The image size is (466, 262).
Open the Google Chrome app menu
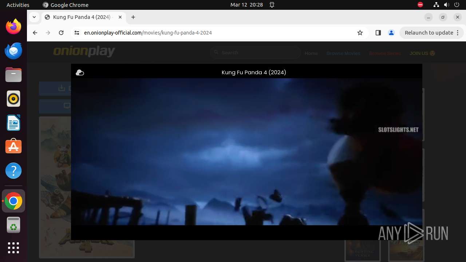(x=66, y=5)
